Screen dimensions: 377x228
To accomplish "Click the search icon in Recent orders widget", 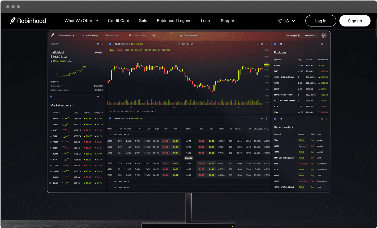I will click(281, 119).
